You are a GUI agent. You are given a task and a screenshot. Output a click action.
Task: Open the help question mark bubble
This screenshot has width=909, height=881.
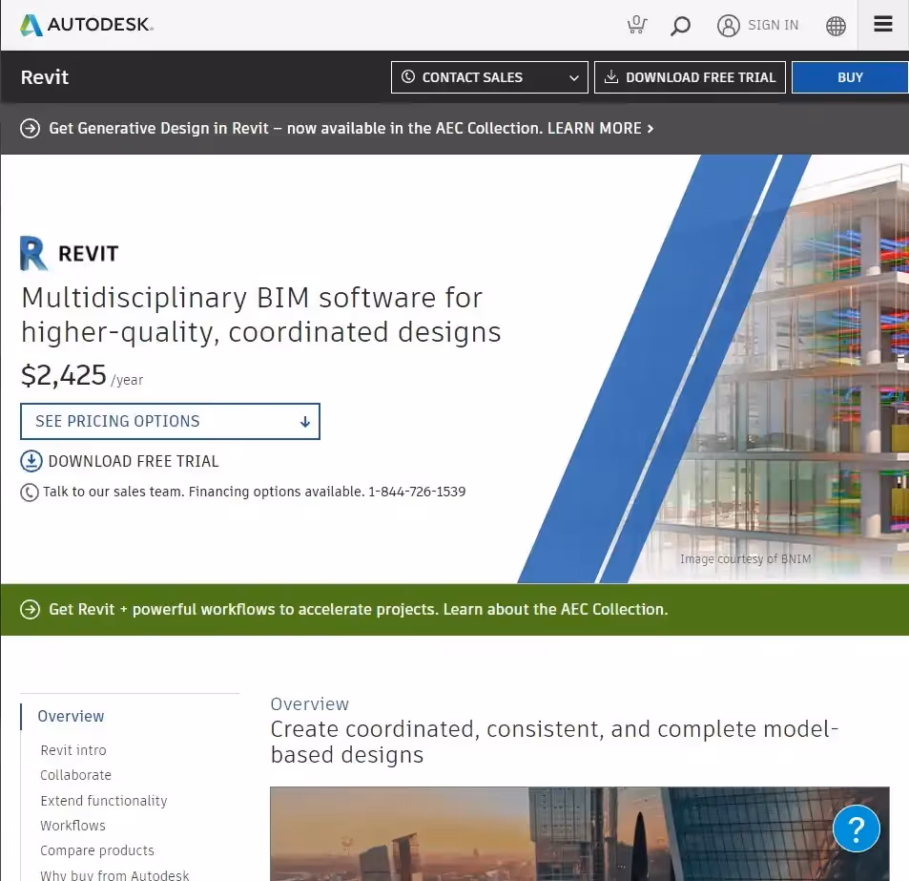[x=856, y=829]
